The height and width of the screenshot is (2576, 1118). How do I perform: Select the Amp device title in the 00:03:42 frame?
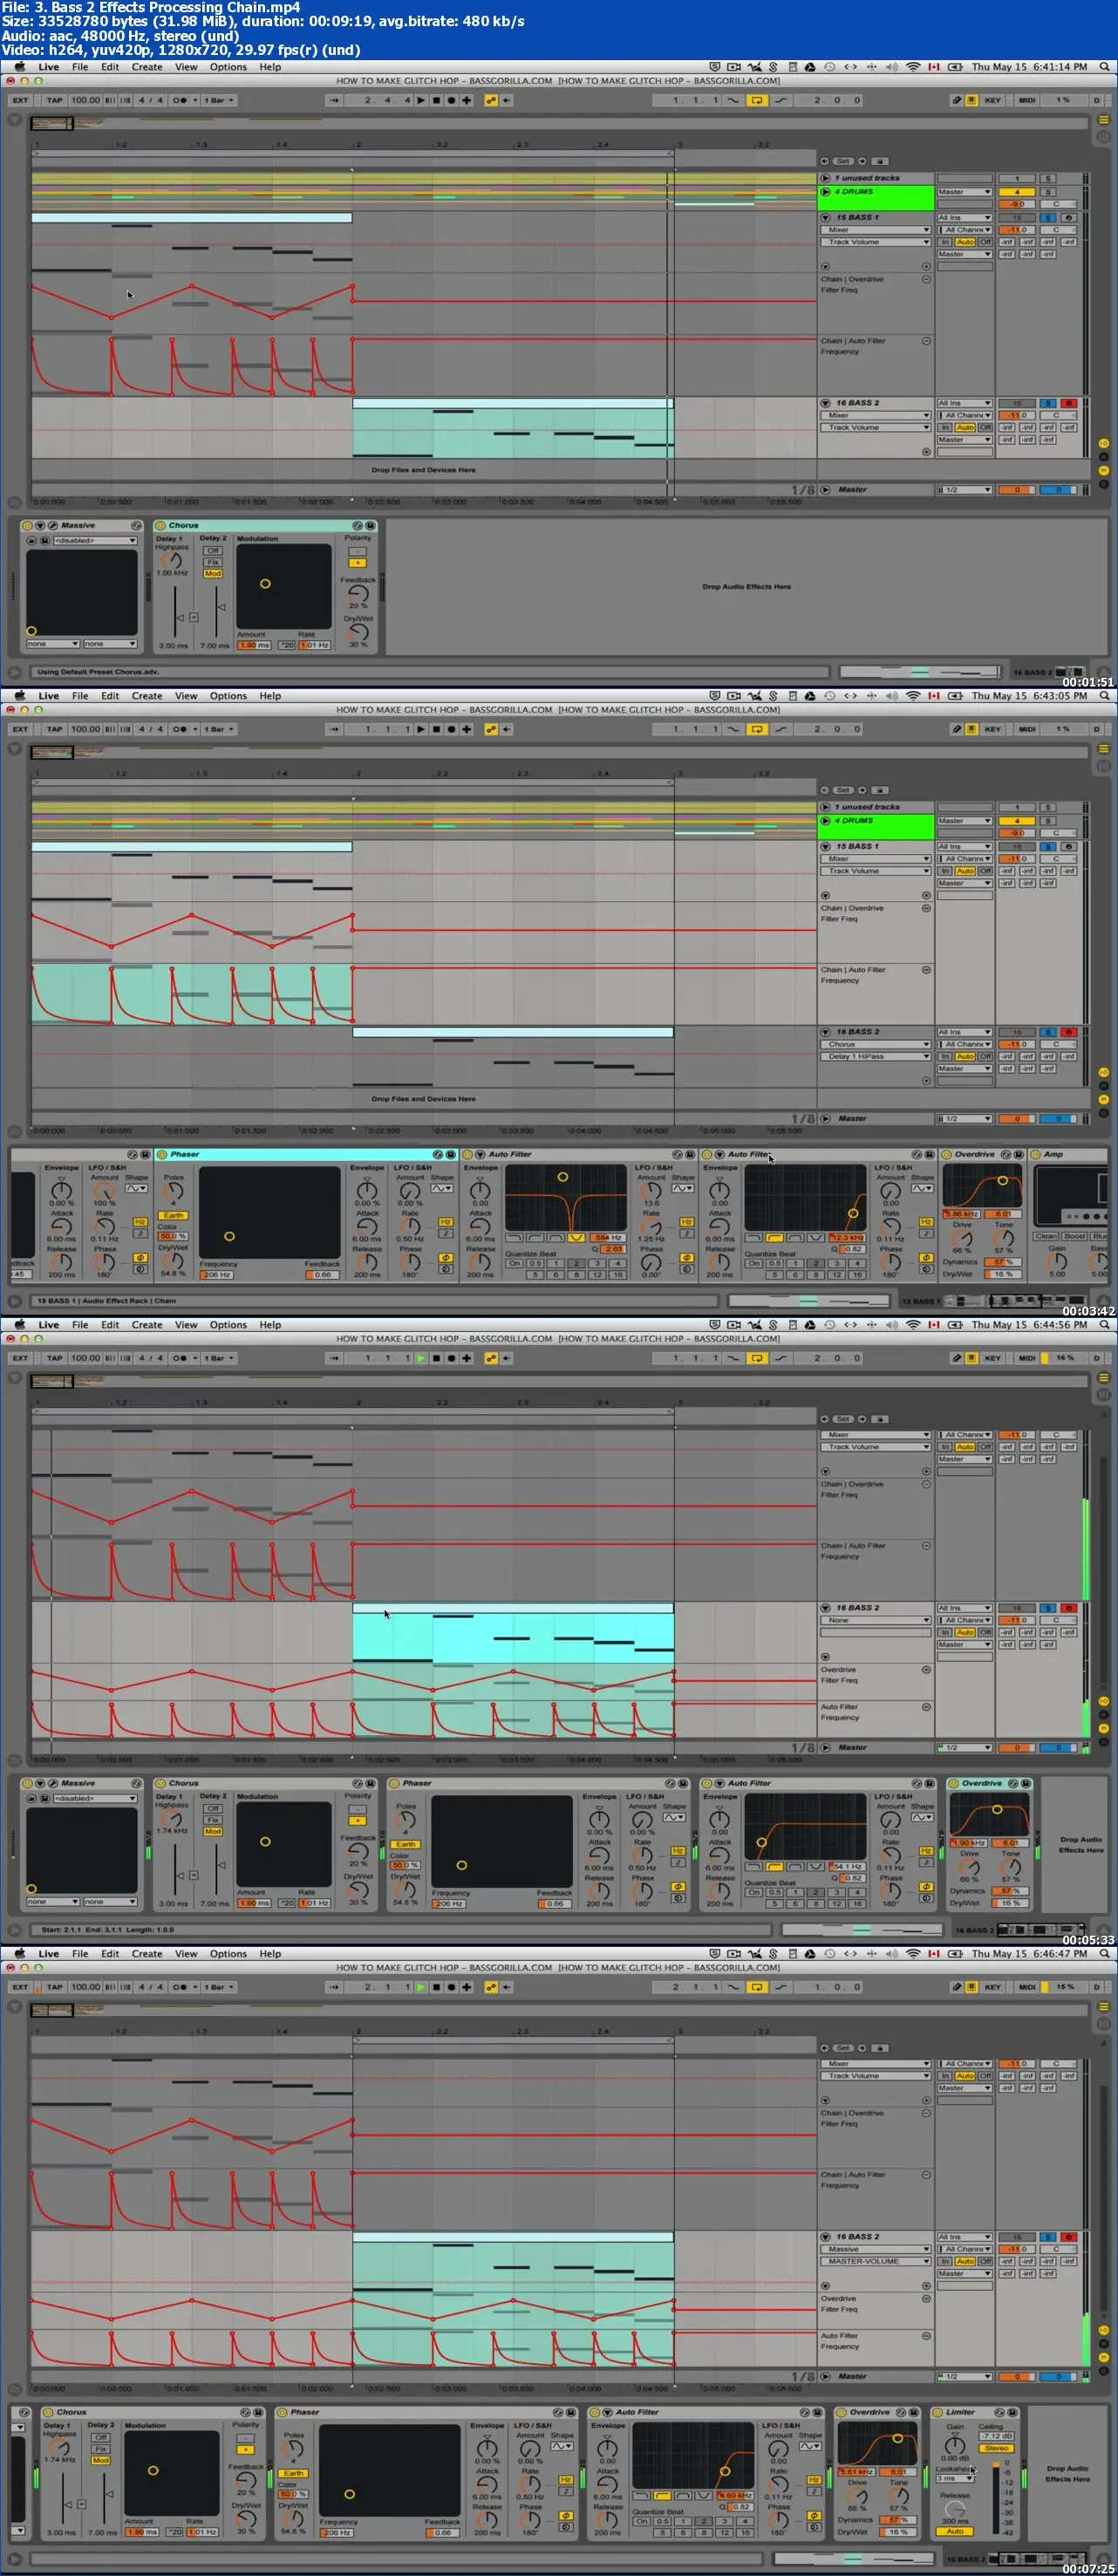(1053, 1154)
